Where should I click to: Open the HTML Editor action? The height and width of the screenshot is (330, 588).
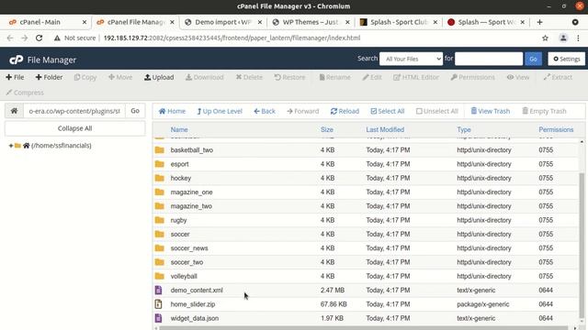(x=416, y=77)
